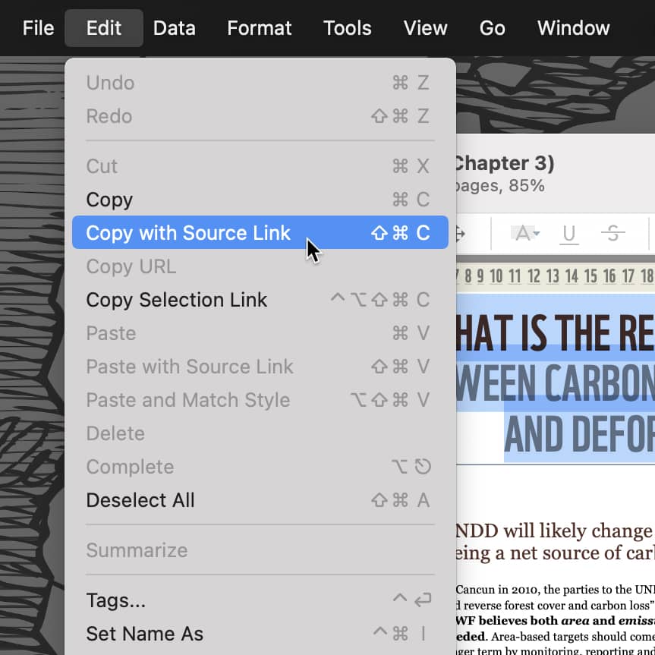Choose Set Name As menu entry
The height and width of the screenshot is (655, 655).
click(x=260, y=634)
